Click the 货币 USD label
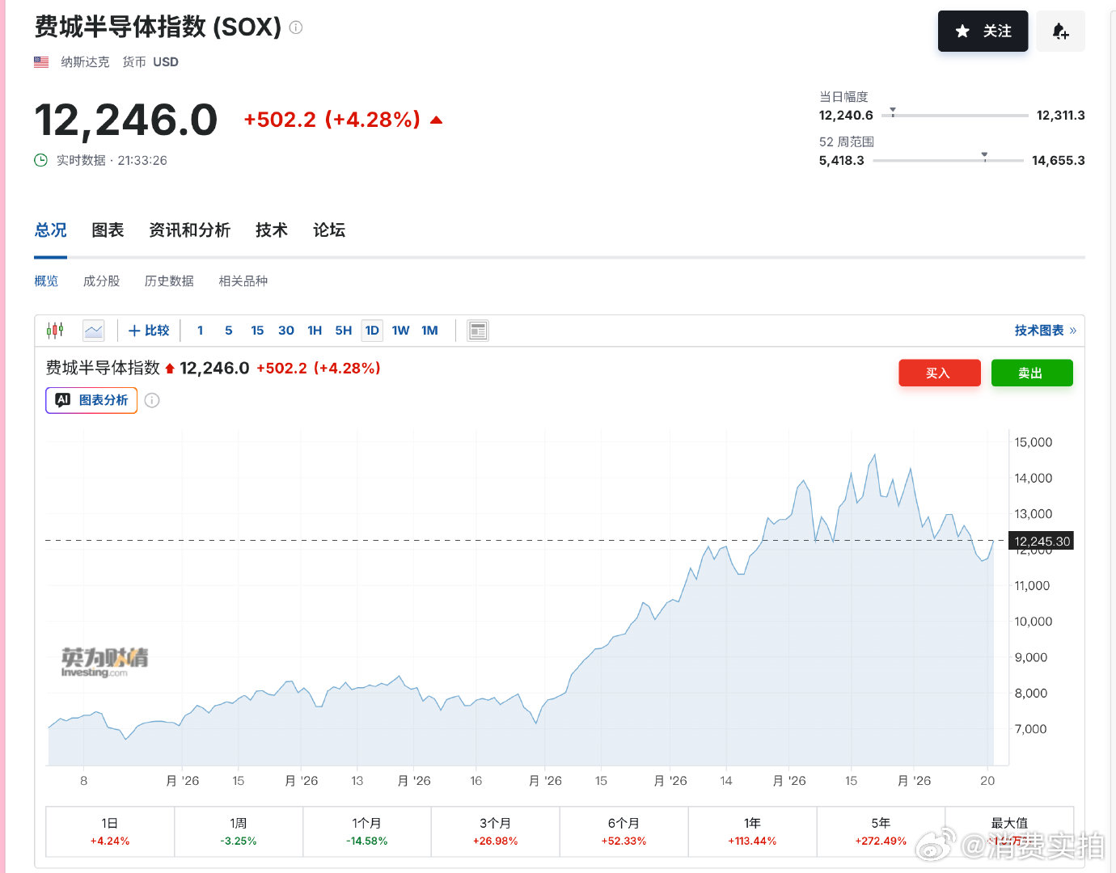The height and width of the screenshot is (873, 1116). tap(150, 61)
